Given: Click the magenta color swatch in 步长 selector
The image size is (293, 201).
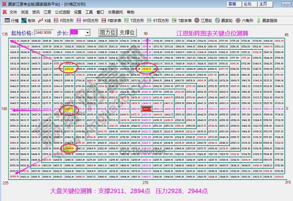Looking at the screenshot, I should 75,32.
